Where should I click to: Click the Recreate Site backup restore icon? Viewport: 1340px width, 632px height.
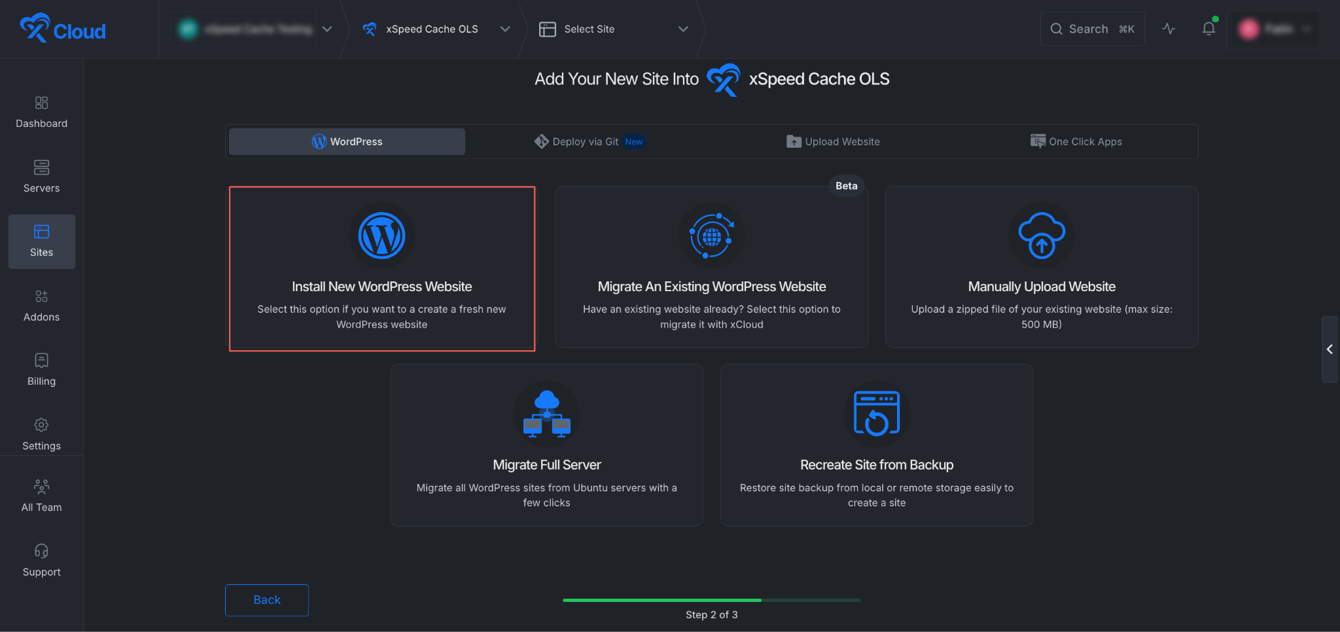point(877,413)
